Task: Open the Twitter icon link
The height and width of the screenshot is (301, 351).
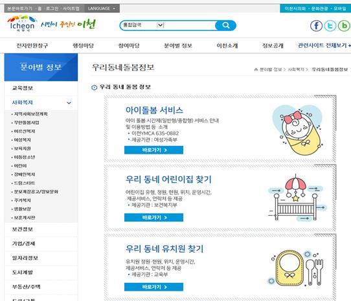Action: click(x=330, y=26)
